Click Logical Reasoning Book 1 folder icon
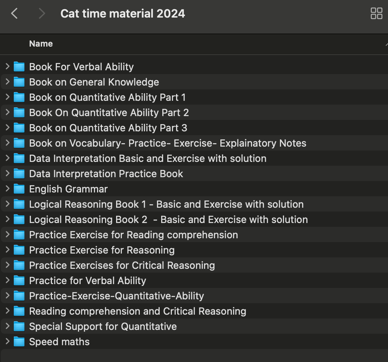388x362 pixels. pos(19,204)
